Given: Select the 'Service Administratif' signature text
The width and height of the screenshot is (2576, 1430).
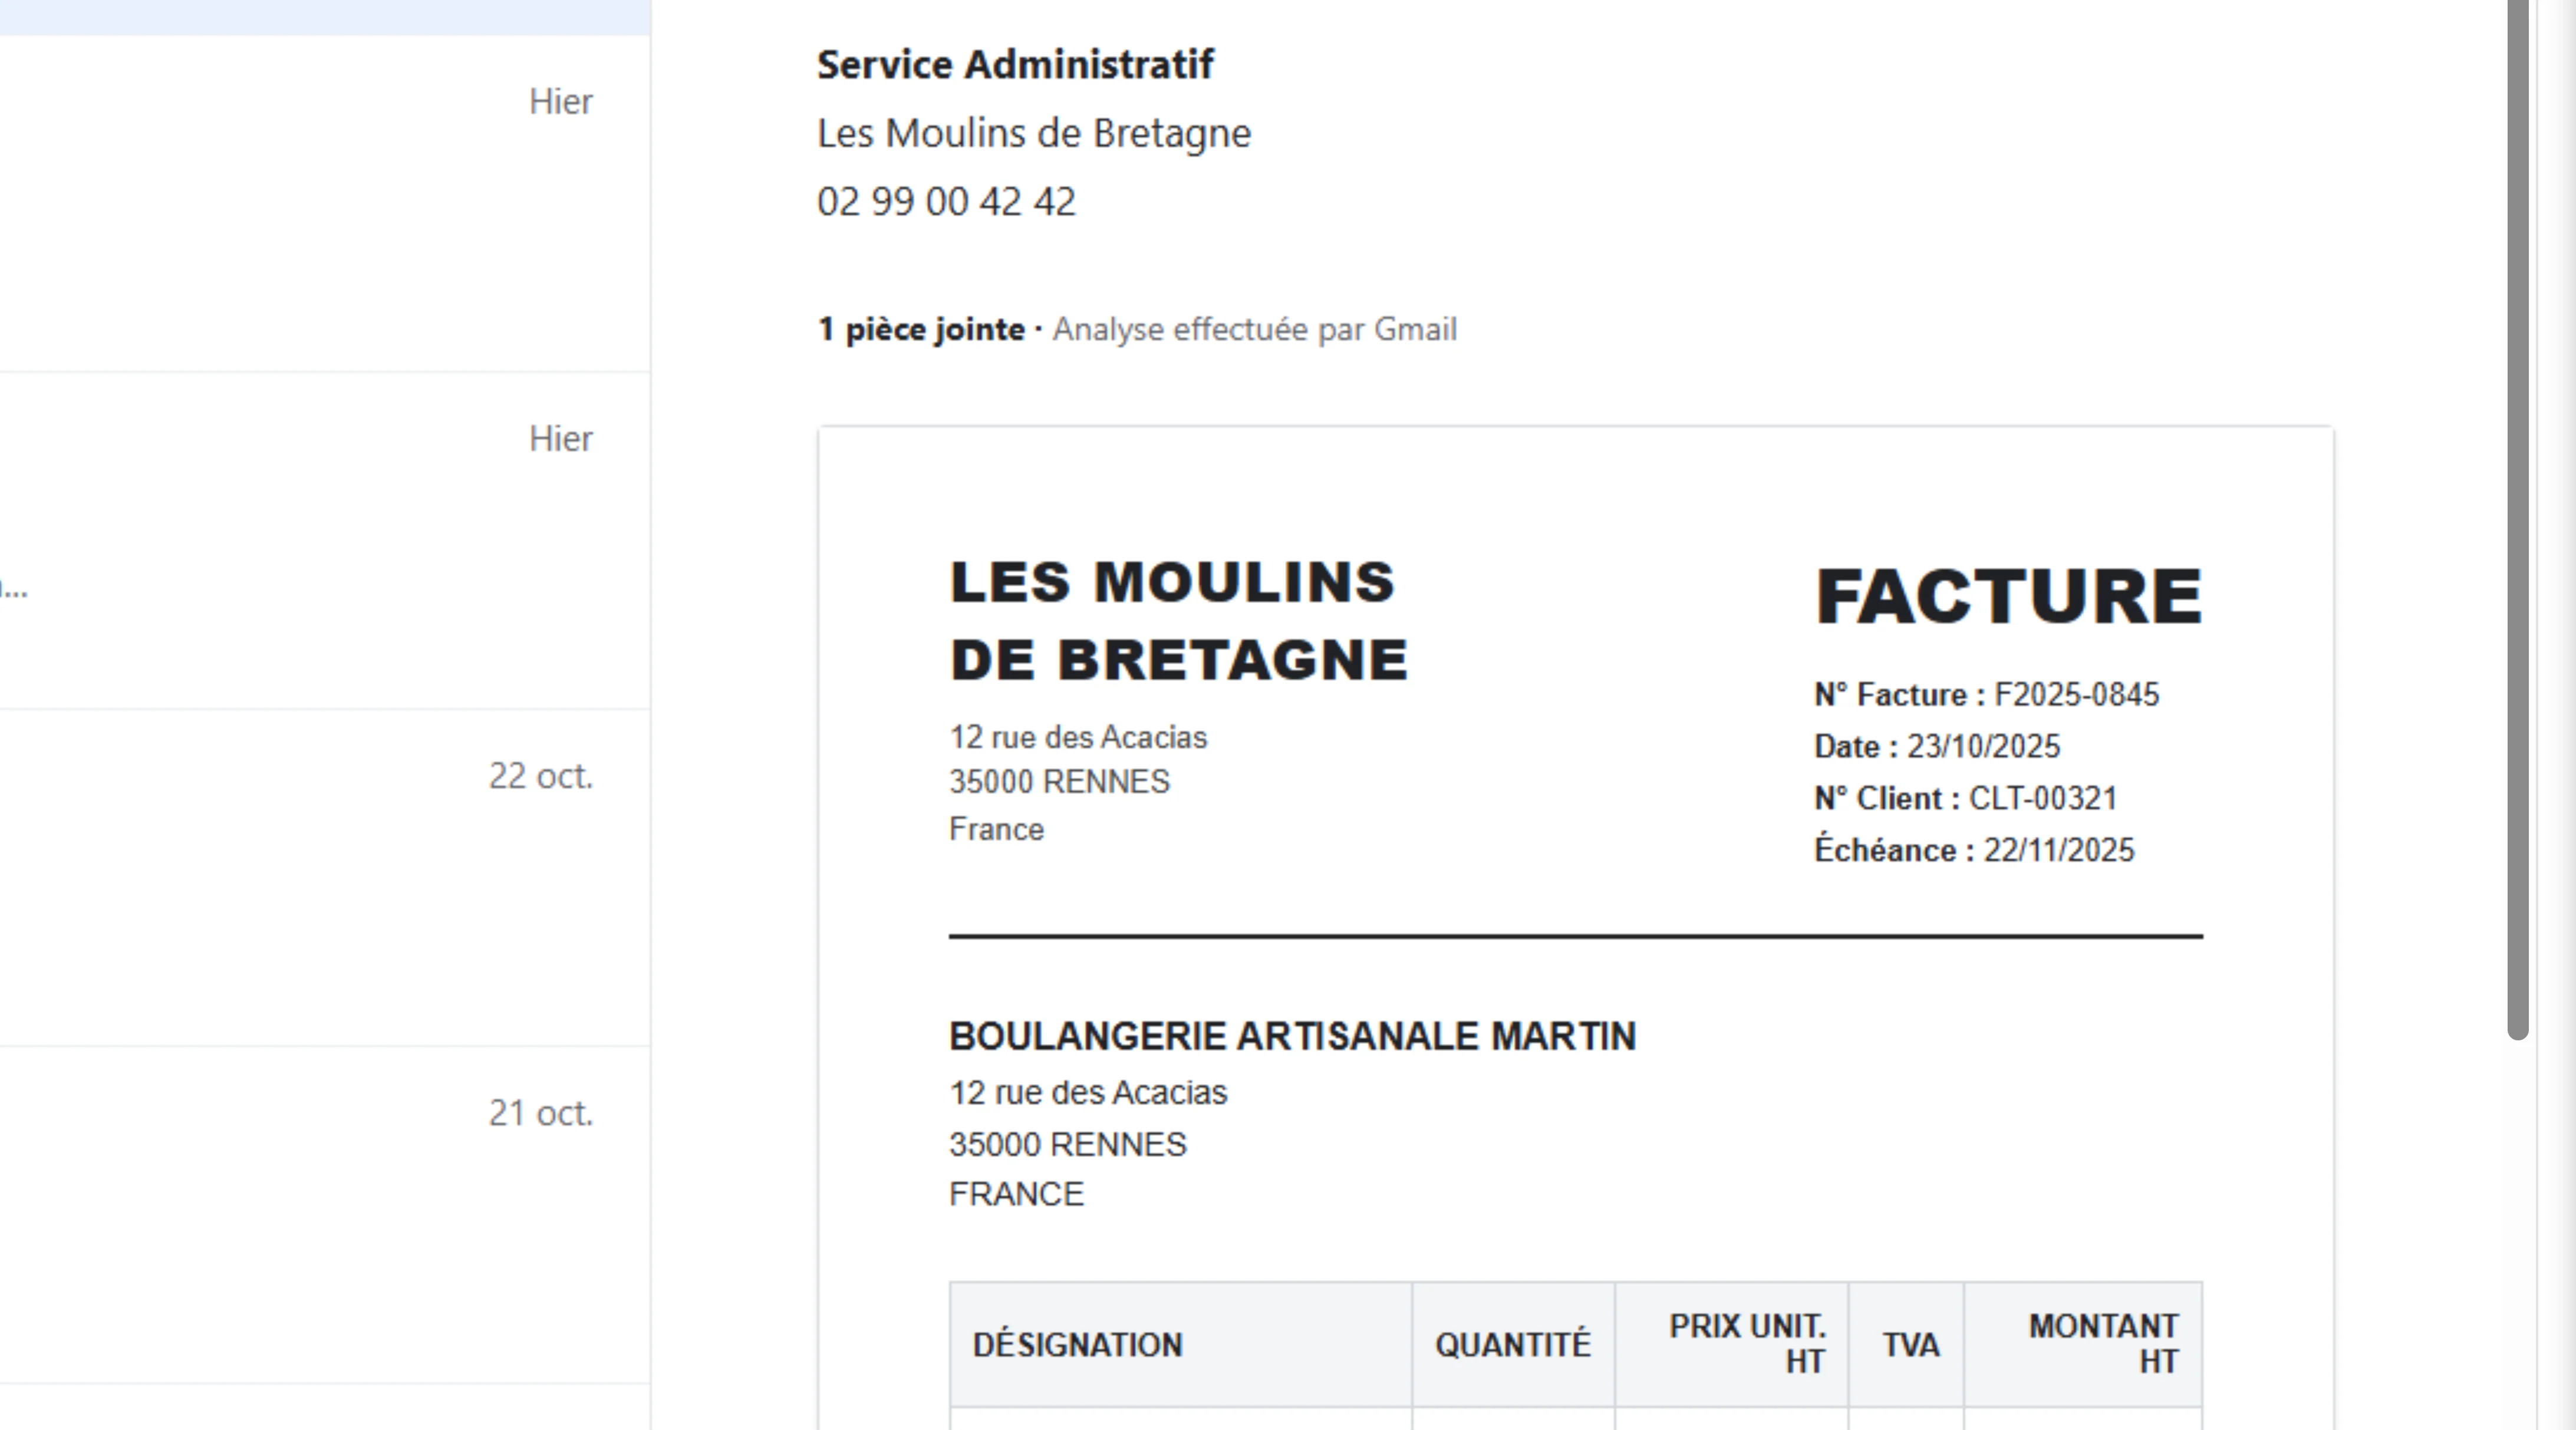Looking at the screenshot, I should pos(1015,65).
